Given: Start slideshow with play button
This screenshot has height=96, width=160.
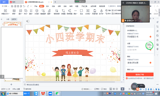Looking at the screenshot, I should (x=122, y=89).
